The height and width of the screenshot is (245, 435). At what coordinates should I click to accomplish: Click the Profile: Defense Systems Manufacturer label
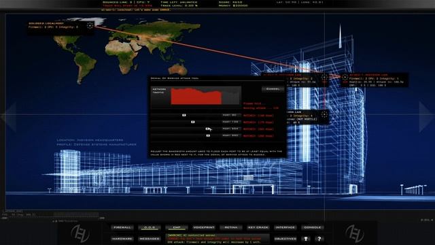click(x=97, y=144)
